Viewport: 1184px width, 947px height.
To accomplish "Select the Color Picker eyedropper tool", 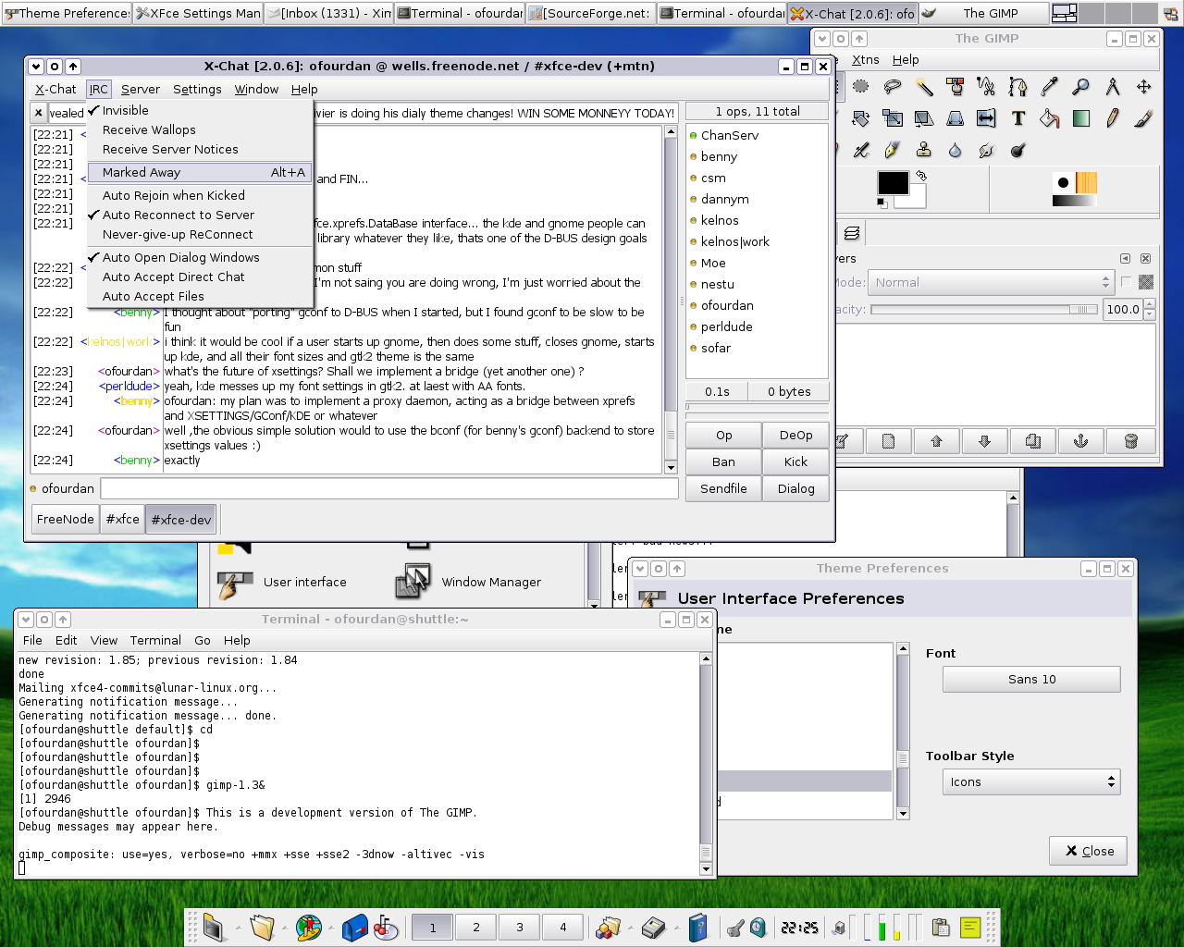I will pos(1049,87).
